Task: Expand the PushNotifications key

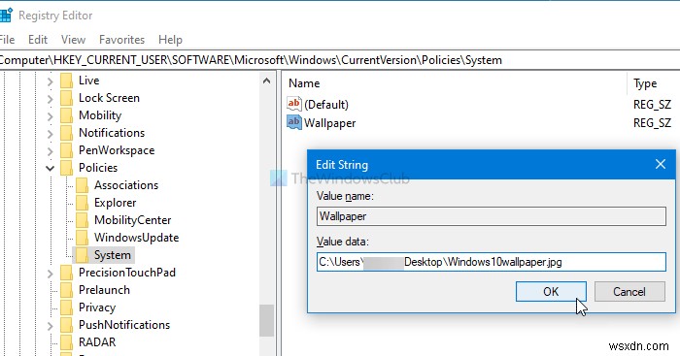Action: tap(50, 325)
